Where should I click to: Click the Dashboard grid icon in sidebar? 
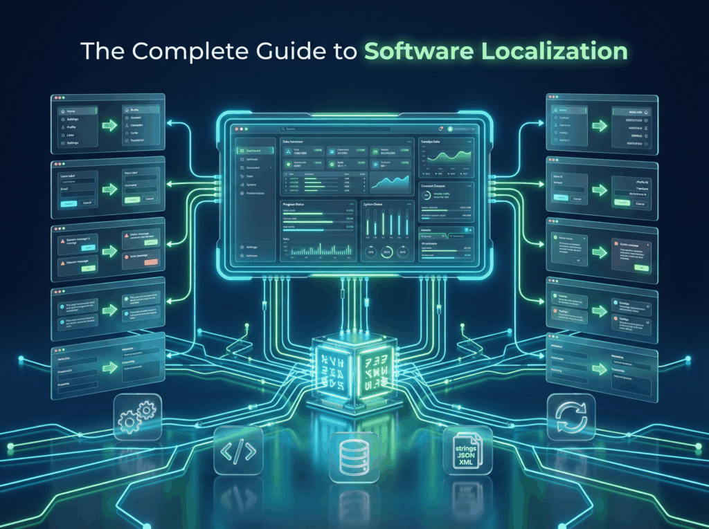click(242, 151)
